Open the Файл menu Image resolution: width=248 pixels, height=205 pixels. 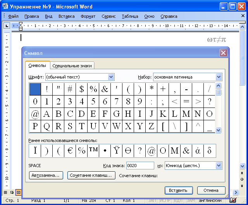click(x=13, y=16)
